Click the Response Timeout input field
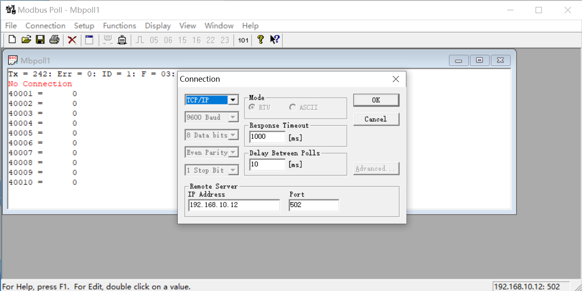The image size is (582, 291). (x=267, y=137)
